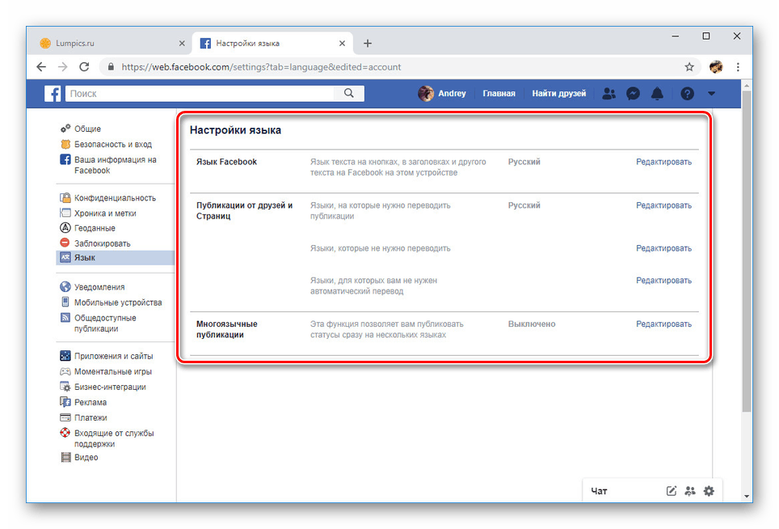Click the Facebook logo icon
The image size is (779, 529).
[x=53, y=94]
